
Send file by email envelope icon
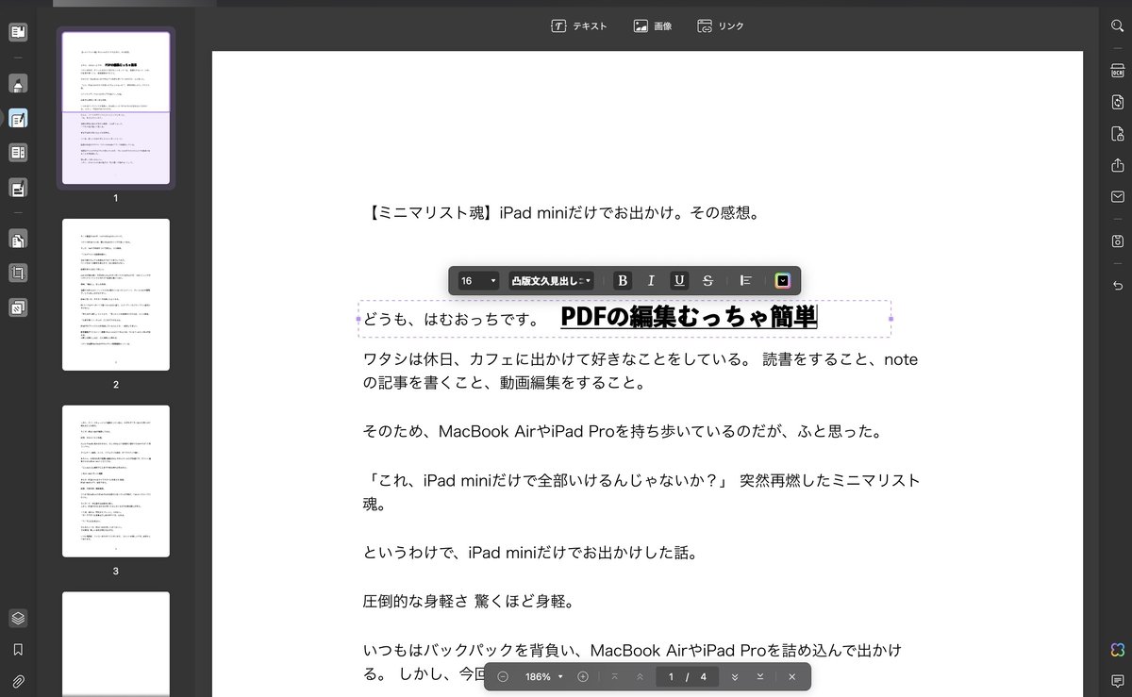point(1118,197)
